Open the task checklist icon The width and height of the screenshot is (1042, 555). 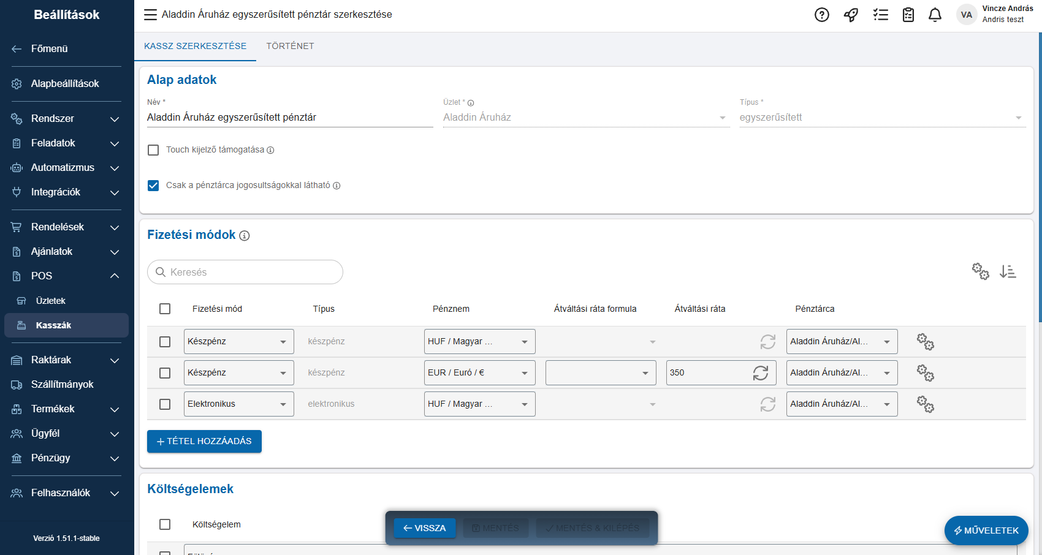tap(880, 15)
